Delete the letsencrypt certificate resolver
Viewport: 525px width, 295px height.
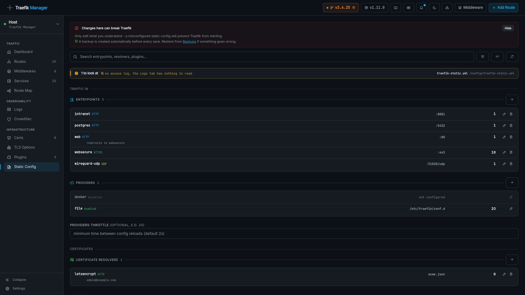(x=511, y=274)
